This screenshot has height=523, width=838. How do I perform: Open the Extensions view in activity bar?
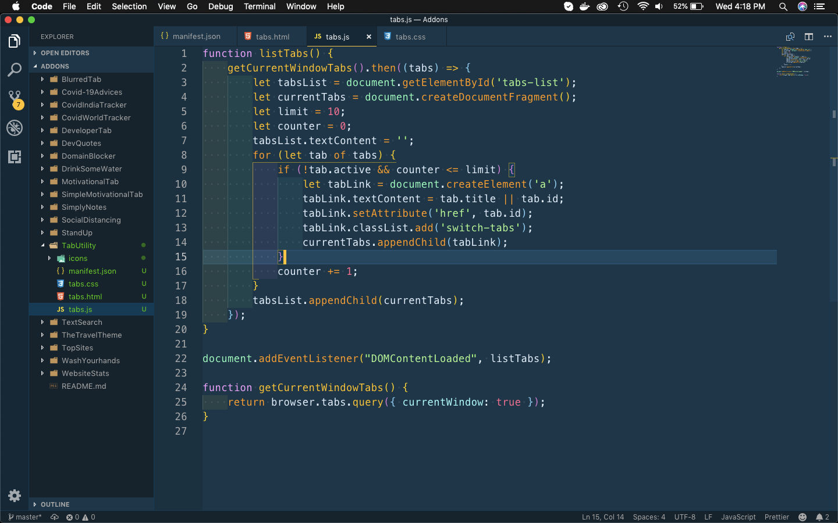[15, 157]
